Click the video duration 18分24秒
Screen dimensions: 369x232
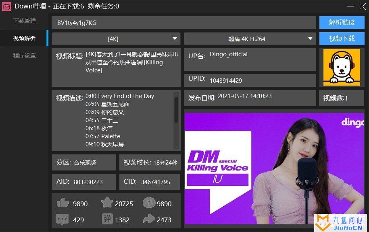click(165, 163)
